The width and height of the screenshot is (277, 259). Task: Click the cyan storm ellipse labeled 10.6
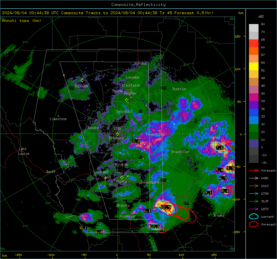pos(155,226)
